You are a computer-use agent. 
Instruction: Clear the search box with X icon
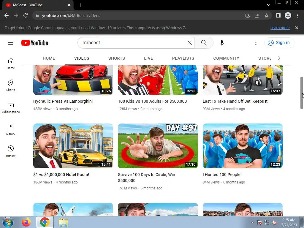click(x=190, y=43)
